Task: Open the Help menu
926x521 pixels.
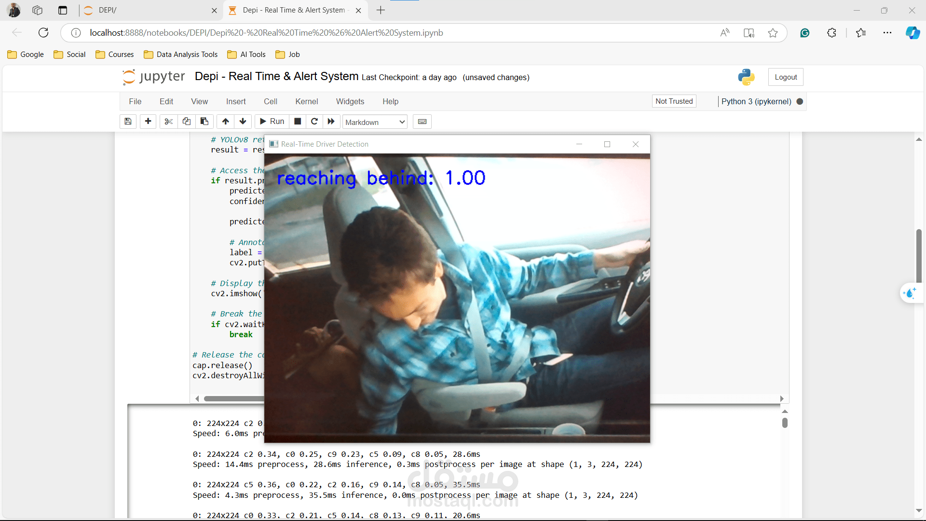Action: (391, 101)
